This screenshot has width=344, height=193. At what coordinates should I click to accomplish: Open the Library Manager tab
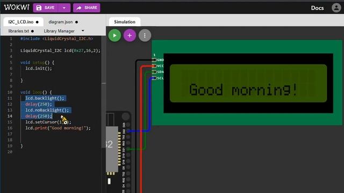59,31
